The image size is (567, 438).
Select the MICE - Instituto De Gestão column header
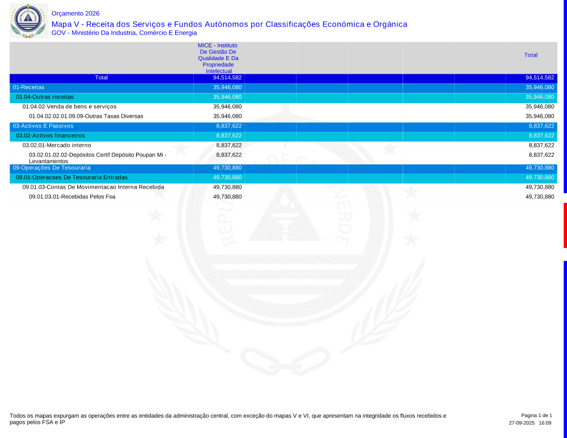(218, 58)
